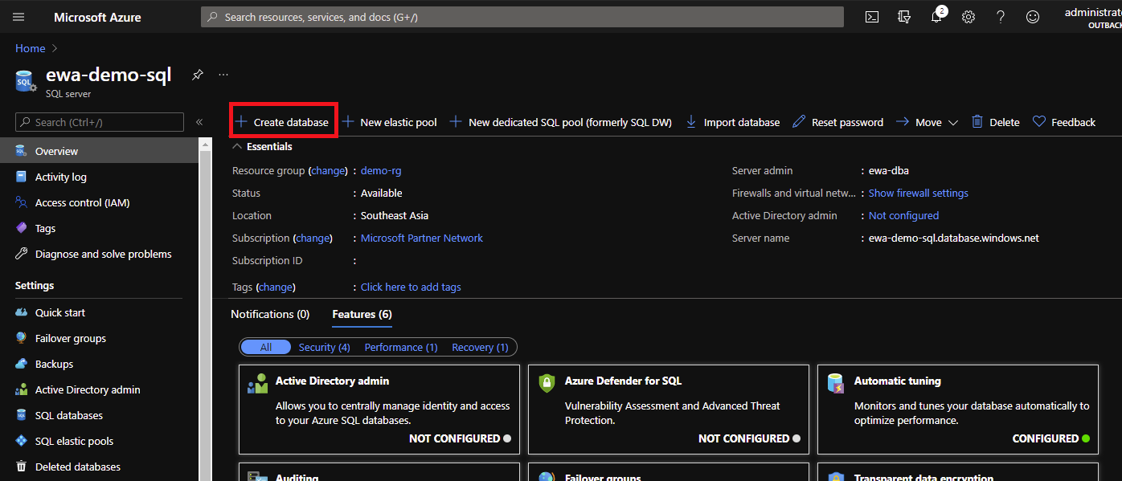1122x481 pixels.
Task: Collapse the Essentials section
Action: pyautogui.click(x=237, y=147)
